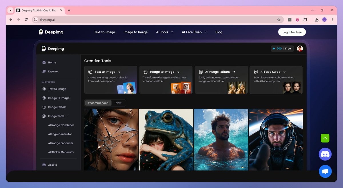The image size is (343, 188).
Task: Click the arrow next to AI Image Editors
Action: 234,72
